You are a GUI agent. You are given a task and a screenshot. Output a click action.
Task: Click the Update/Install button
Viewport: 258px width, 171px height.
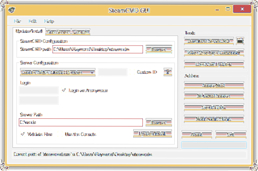click(153, 133)
